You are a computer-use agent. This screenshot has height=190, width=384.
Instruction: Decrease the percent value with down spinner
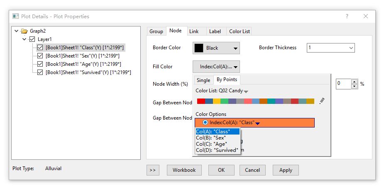355,86
